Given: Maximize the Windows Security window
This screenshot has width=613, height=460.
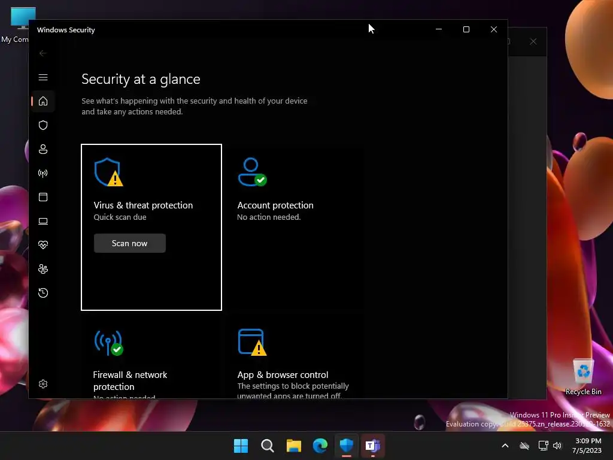Looking at the screenshot, I should (466, 29).
